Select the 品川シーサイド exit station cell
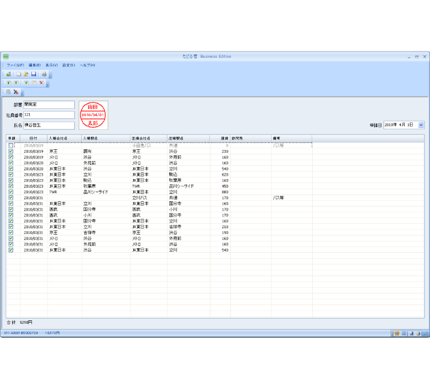The height and width of the screenshot is (389, 430). click(188, 186)
